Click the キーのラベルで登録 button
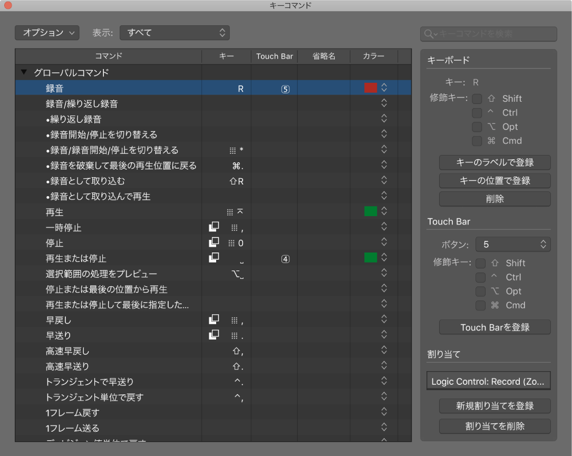572x456 pixels. (x=495, y=162)
